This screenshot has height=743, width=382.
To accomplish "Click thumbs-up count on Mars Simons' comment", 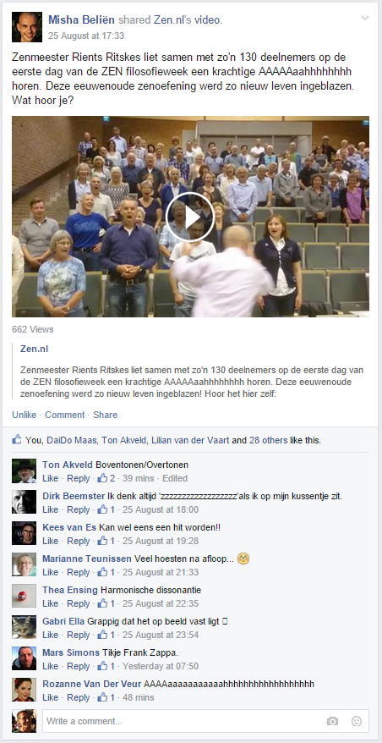I will [106, 666].
